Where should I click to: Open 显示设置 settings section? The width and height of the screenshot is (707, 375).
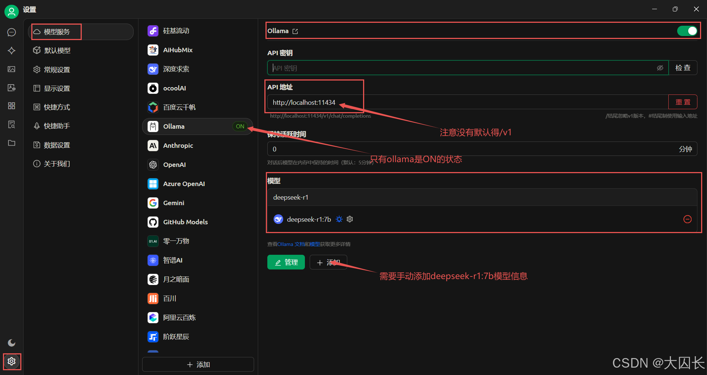81,88
